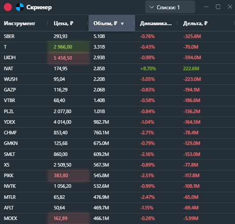Select the CHMF ticker
The height and width of the screenshot is (224, 235).
10,133
